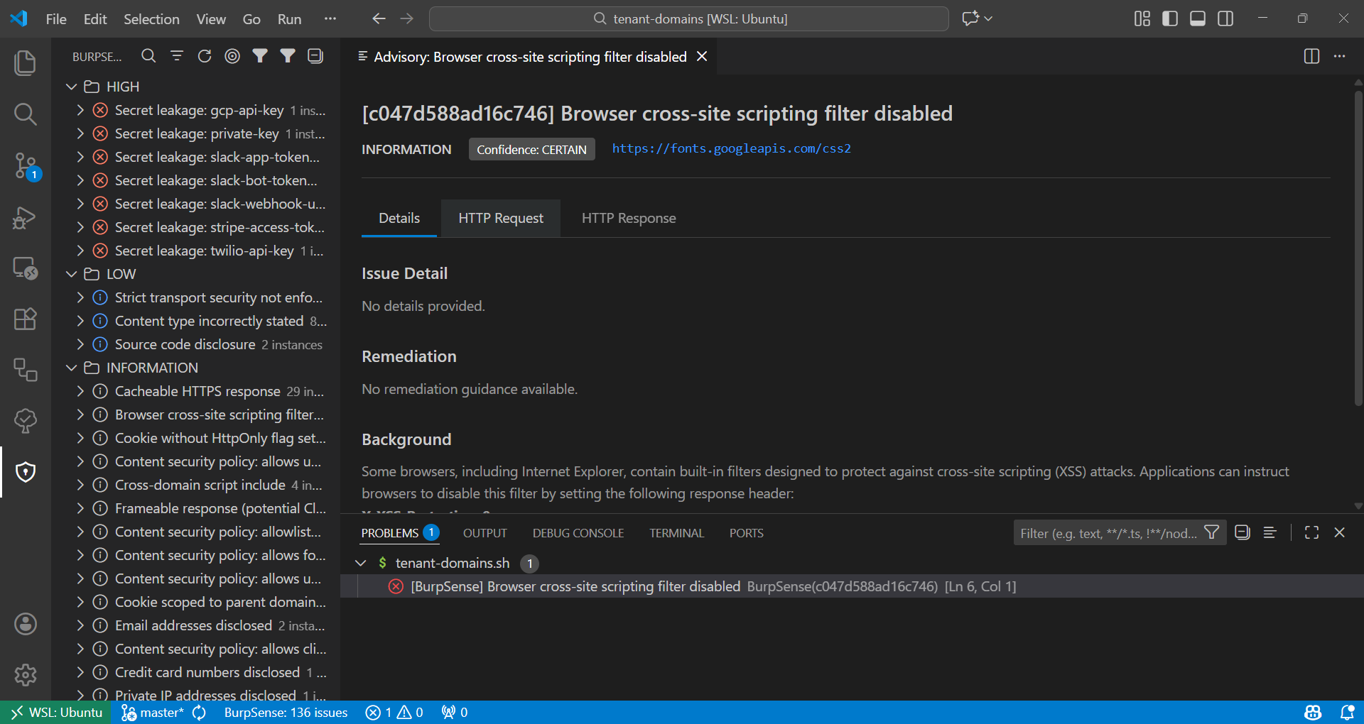Viewport: 1364px width, 724px height.
Task: Select Cookie without HttpOnly flag set row
Action: click(x=195, y=438)
